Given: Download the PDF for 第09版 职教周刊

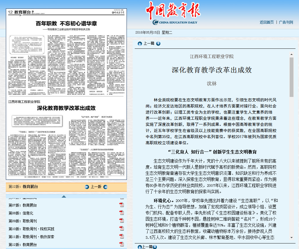Looking at the screenshot, I should (x=122, y=220).
